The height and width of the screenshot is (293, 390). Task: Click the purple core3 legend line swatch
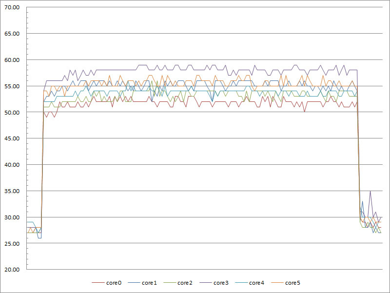tap(205, 283)
